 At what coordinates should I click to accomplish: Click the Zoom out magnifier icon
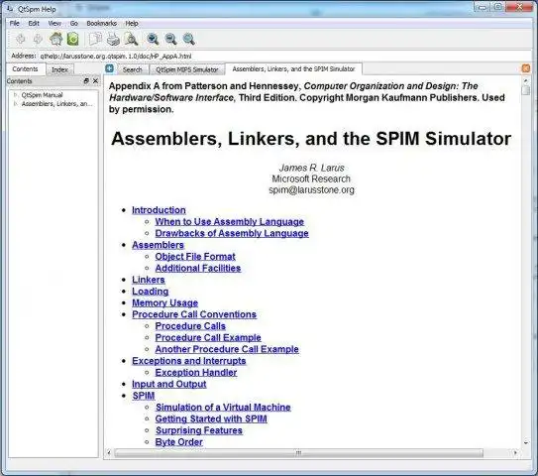[170, 39]
